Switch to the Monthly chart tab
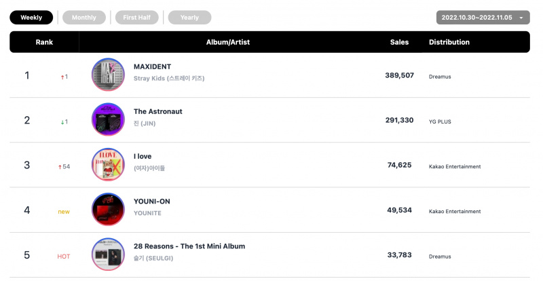Image resolution: width=543 pixels, height=281 pixels. point(83,18)
